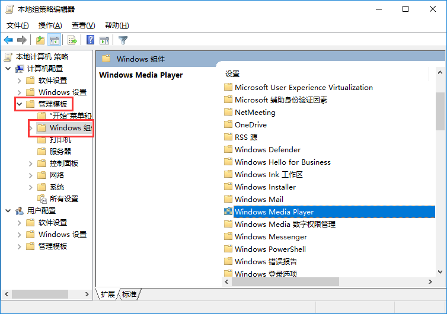Collapse the 计算机配置 tree node
Image resolution: width=447 pixels, height=314 pixels.
pyautogui.click(x=8, y=69)
